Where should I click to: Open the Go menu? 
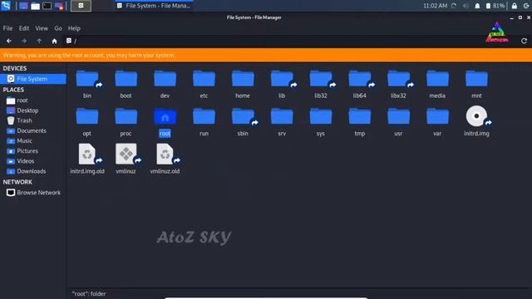point(58,28)
